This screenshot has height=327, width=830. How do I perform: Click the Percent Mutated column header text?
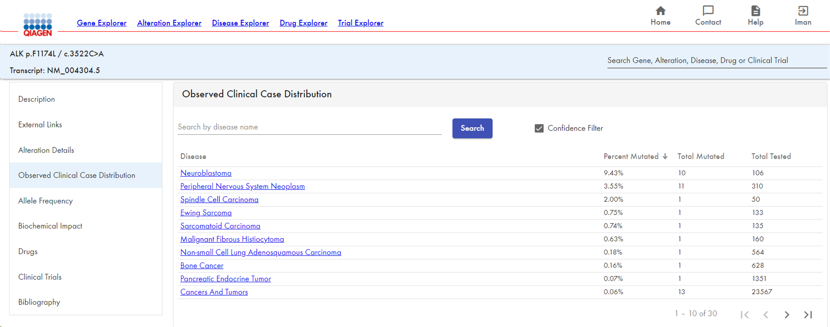click(631, 156)
